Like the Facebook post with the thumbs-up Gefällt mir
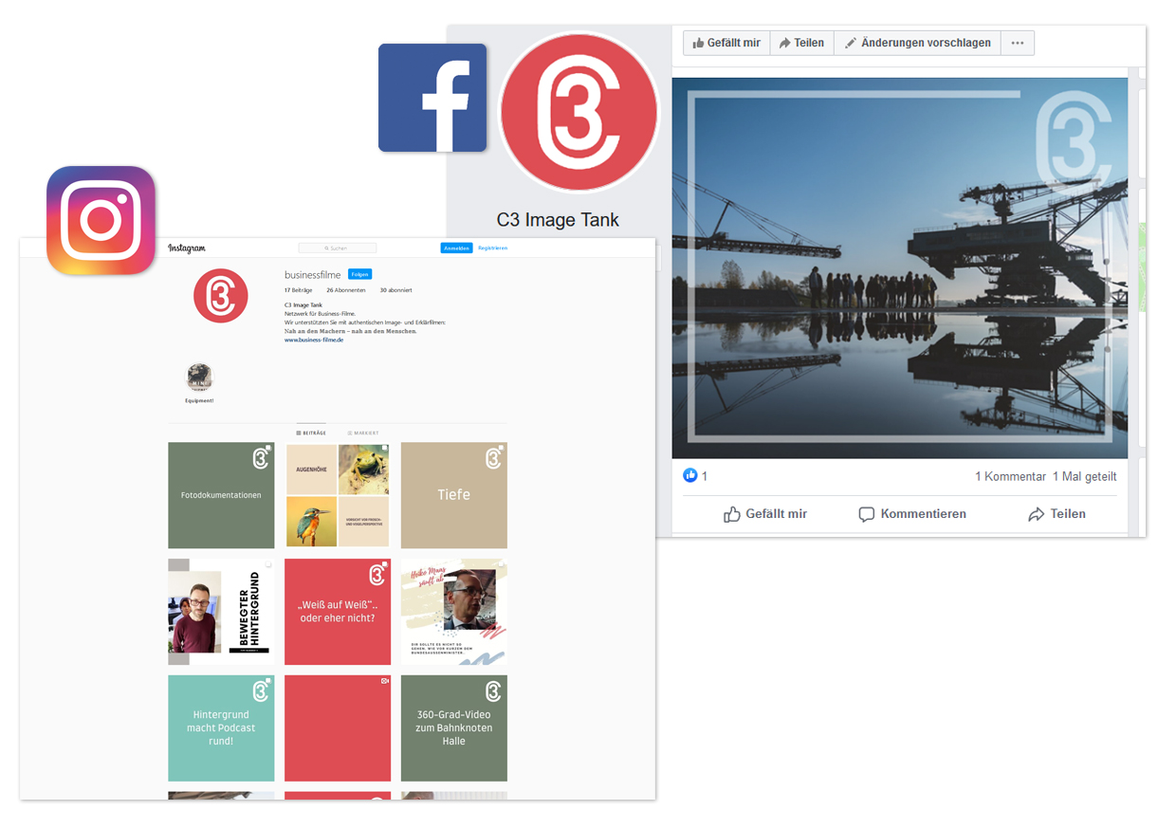 point(764,514)
